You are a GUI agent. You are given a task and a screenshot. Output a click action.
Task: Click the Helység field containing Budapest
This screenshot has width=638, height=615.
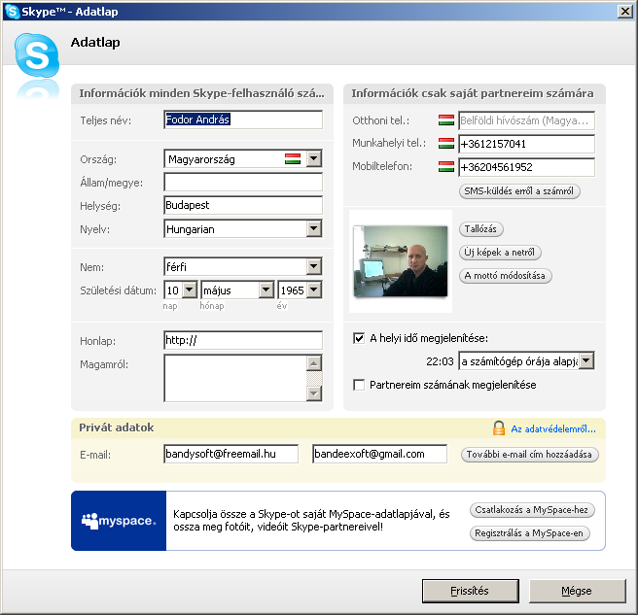click(243, 205)
